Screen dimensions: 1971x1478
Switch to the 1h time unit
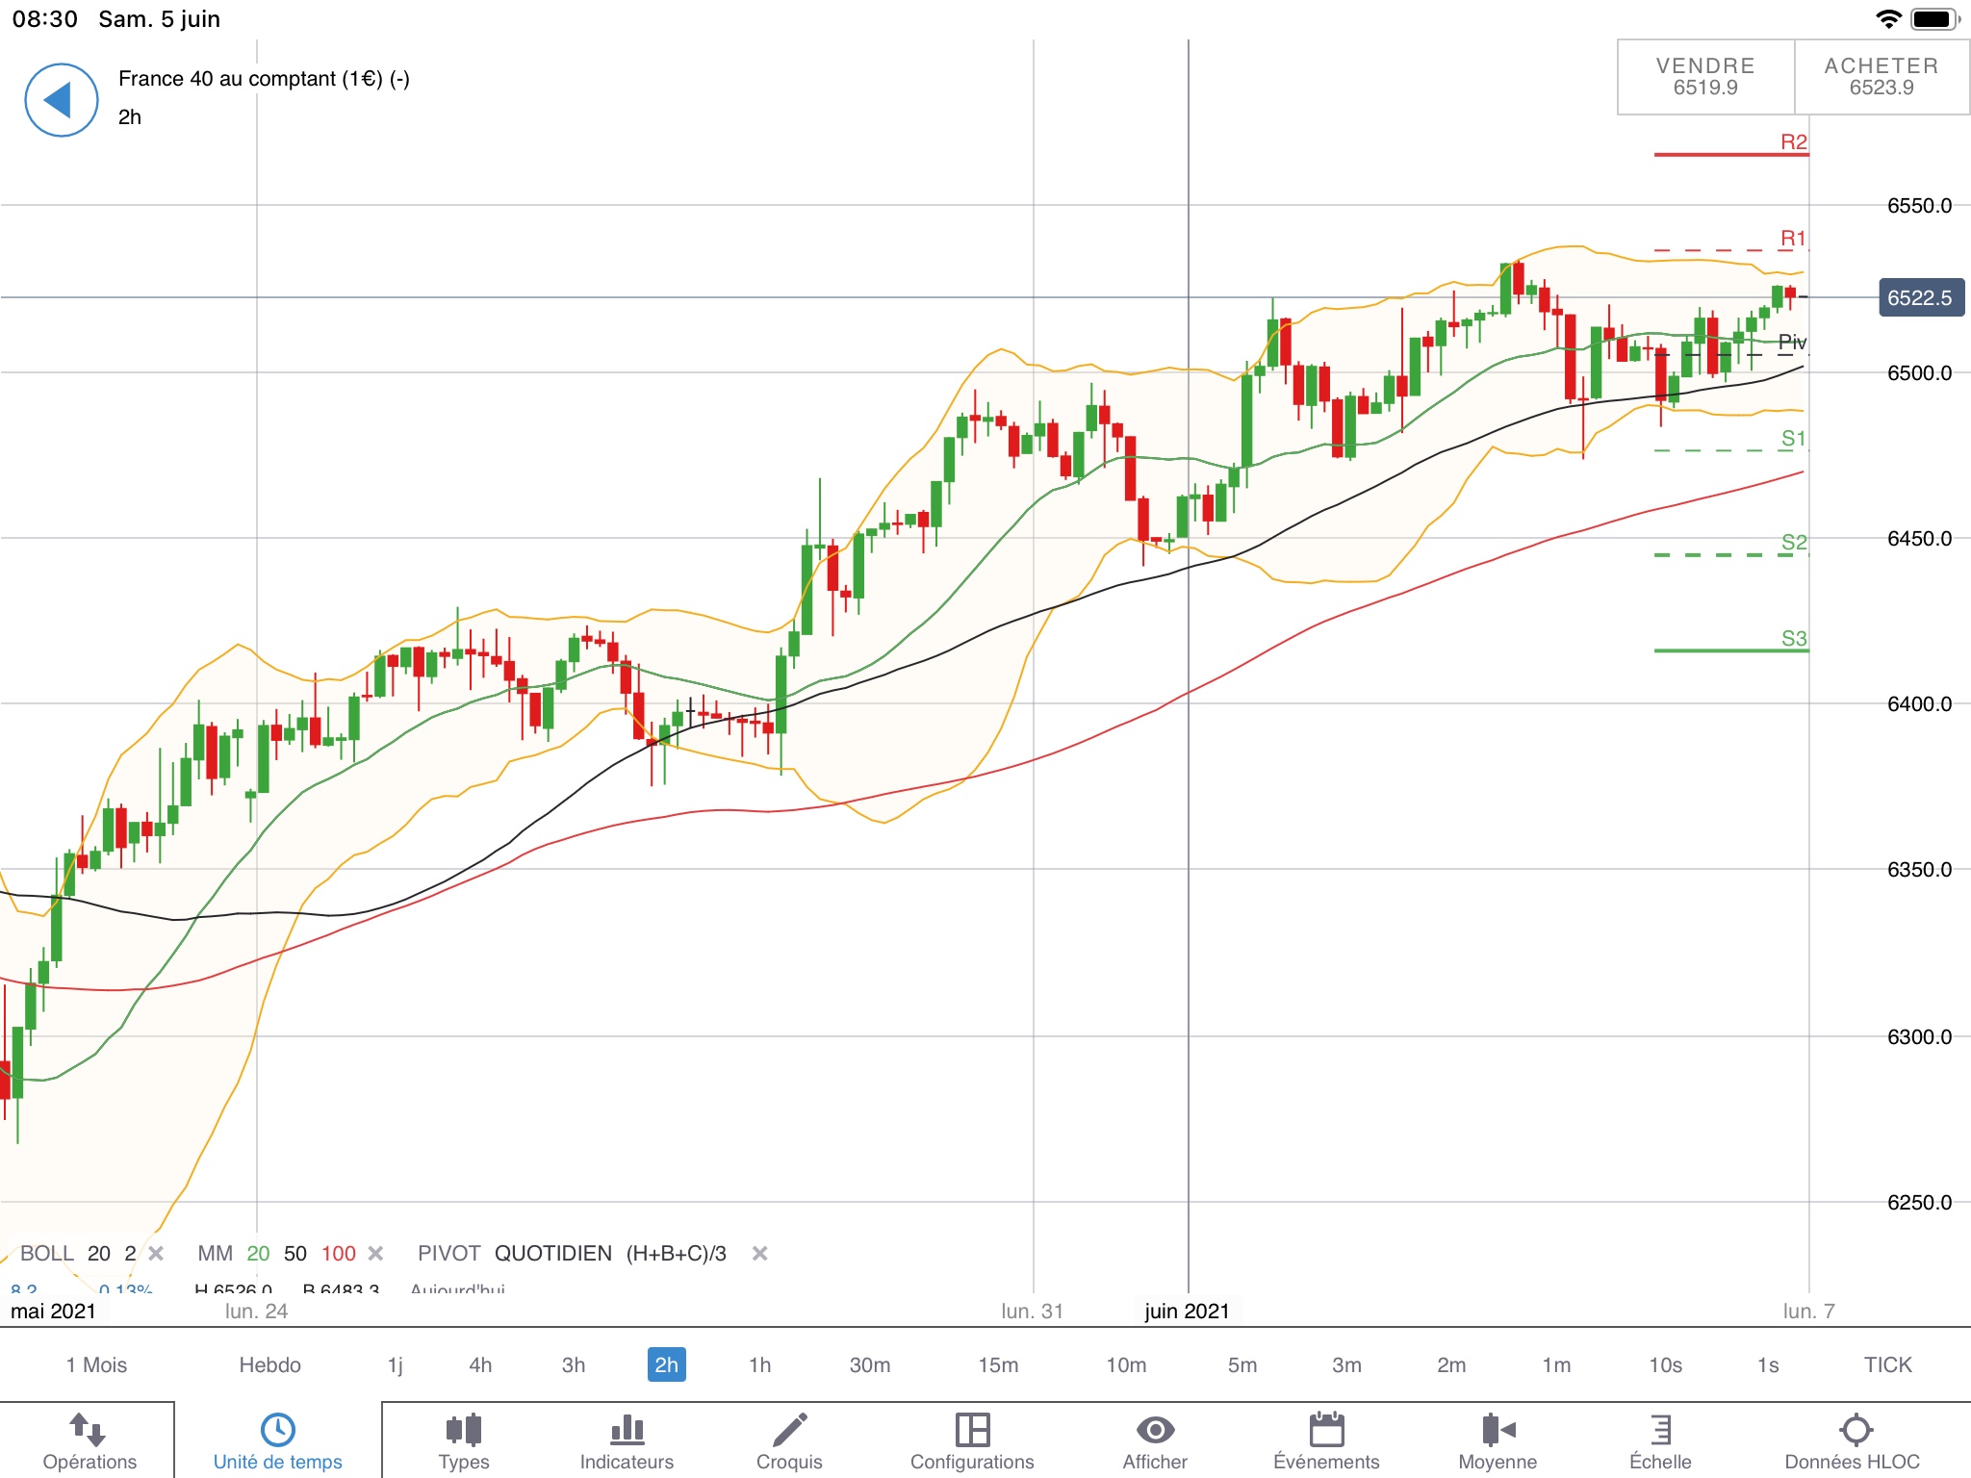(759, 1364)
